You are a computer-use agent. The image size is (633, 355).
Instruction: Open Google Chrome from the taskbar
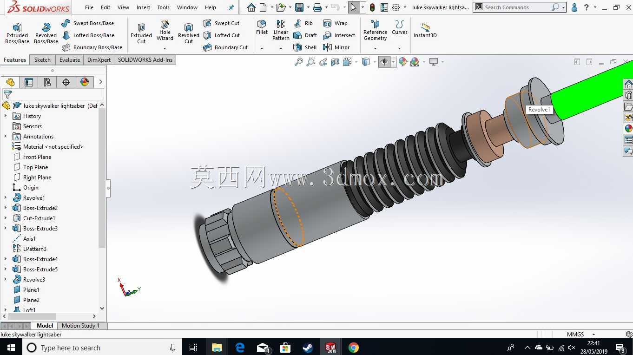click(x=353, y=348)
